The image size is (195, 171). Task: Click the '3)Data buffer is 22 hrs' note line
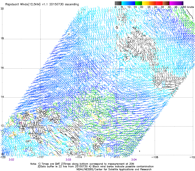point(95,167)
